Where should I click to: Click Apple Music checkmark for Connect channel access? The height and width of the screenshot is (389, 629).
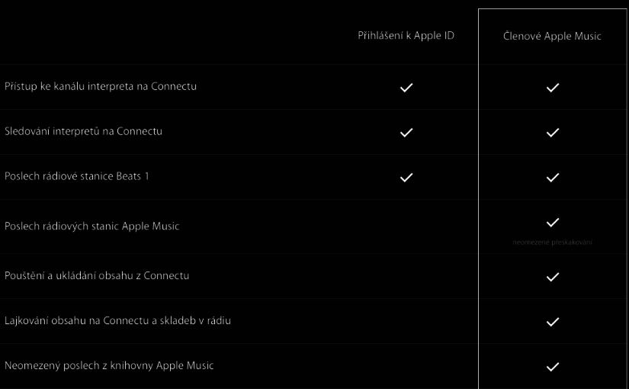point(554,87)
